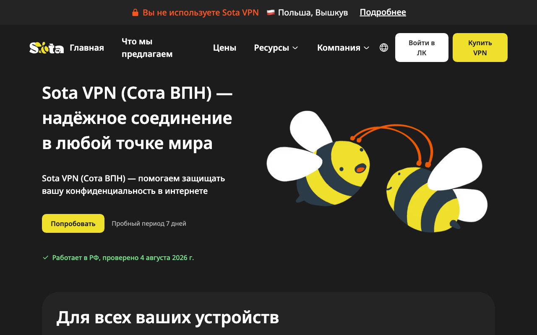The width and height of the screenshot is (537, 335).
Task: Open the Цены page
Action: pos(224,48)
